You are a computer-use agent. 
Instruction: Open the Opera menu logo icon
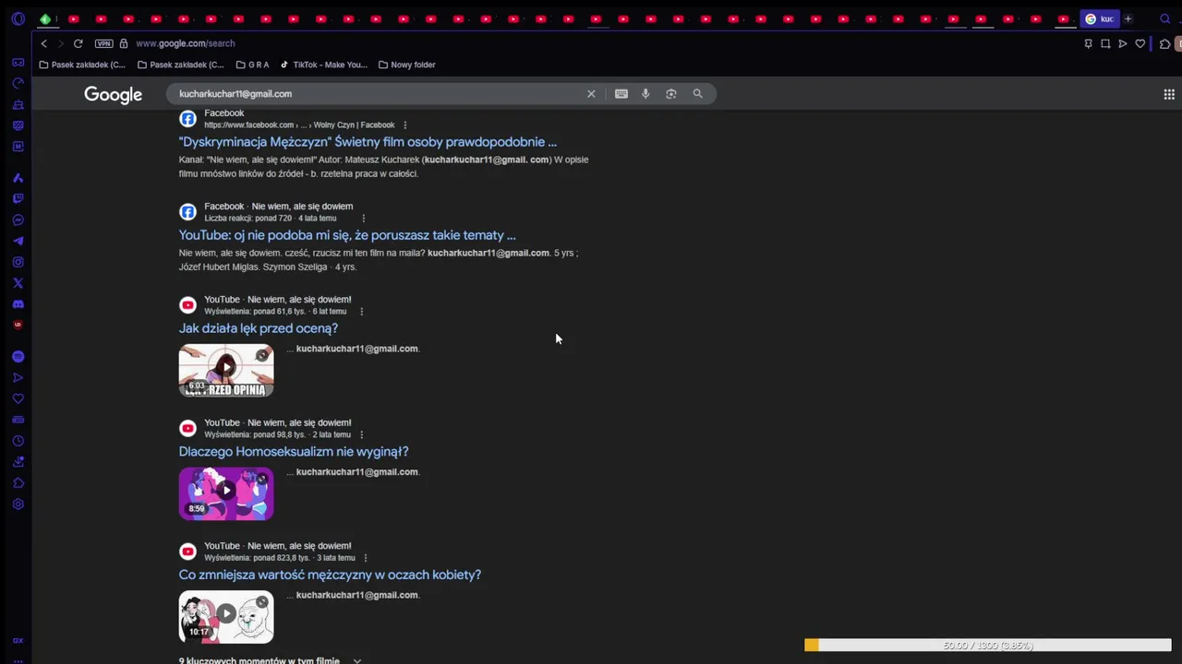click(x=18, y=18)
